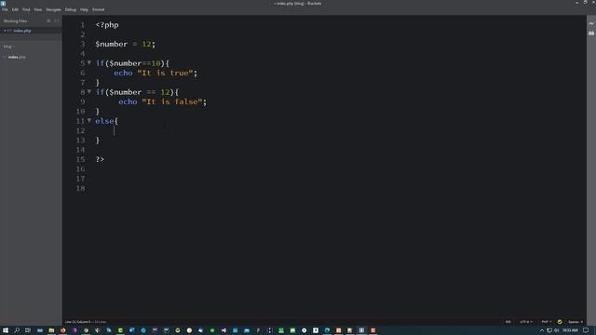This screenshot has height=335, width=596.
Task: Click the taskbar search magnifier icon
Action: pos(17,330)
